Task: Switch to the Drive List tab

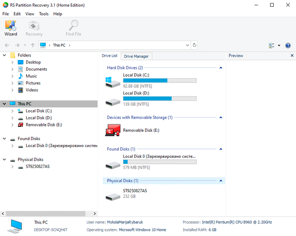Action: point(110,56)
